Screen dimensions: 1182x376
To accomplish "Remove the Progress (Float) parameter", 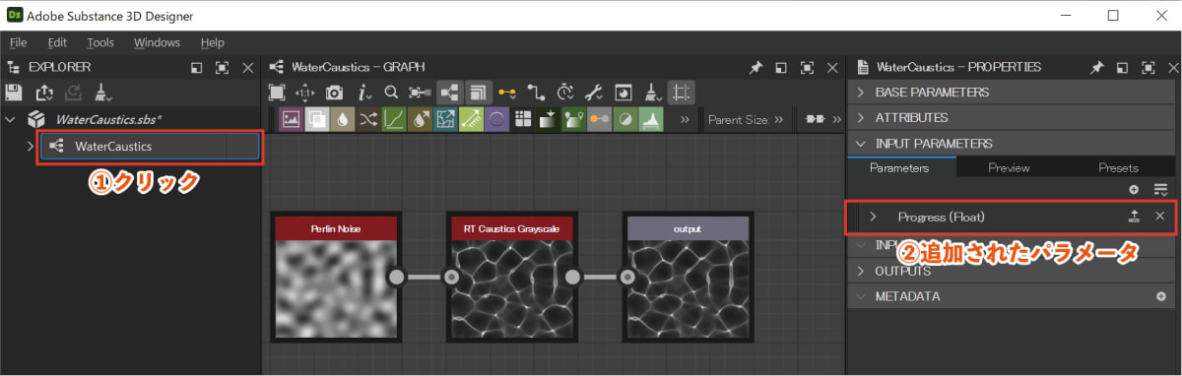I will [1159, 217].
